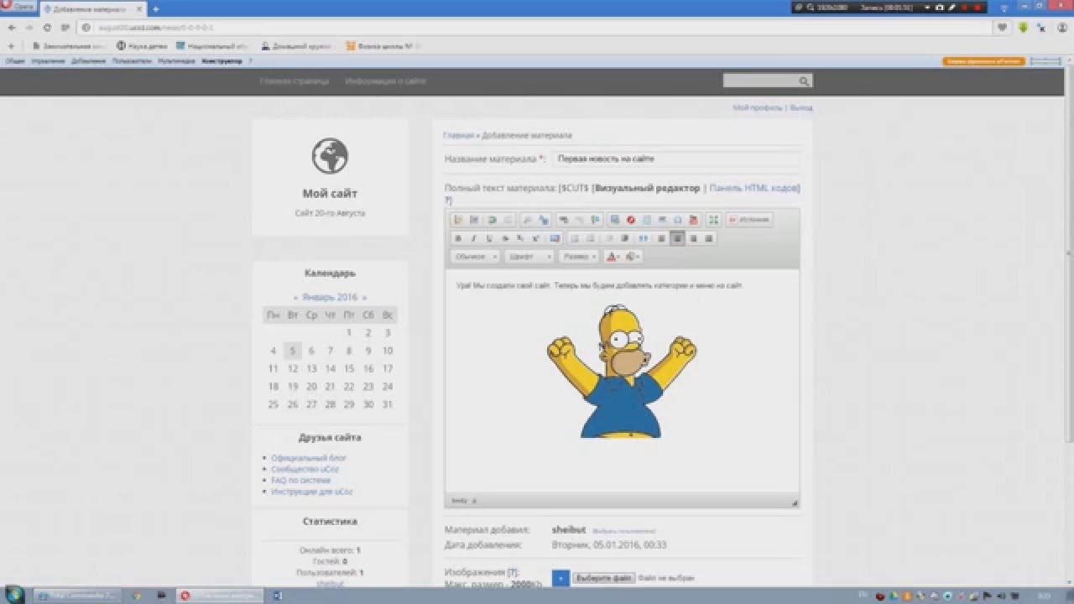Click the heart bookmark icon in address bar
The width and height of the screenshot is (1074, 604).
1003,27
